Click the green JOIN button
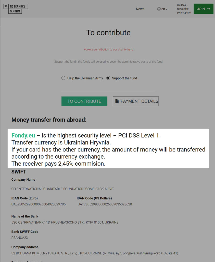Image resolution: width=215 pixels, height=262 pixels. tap(203, 9)
